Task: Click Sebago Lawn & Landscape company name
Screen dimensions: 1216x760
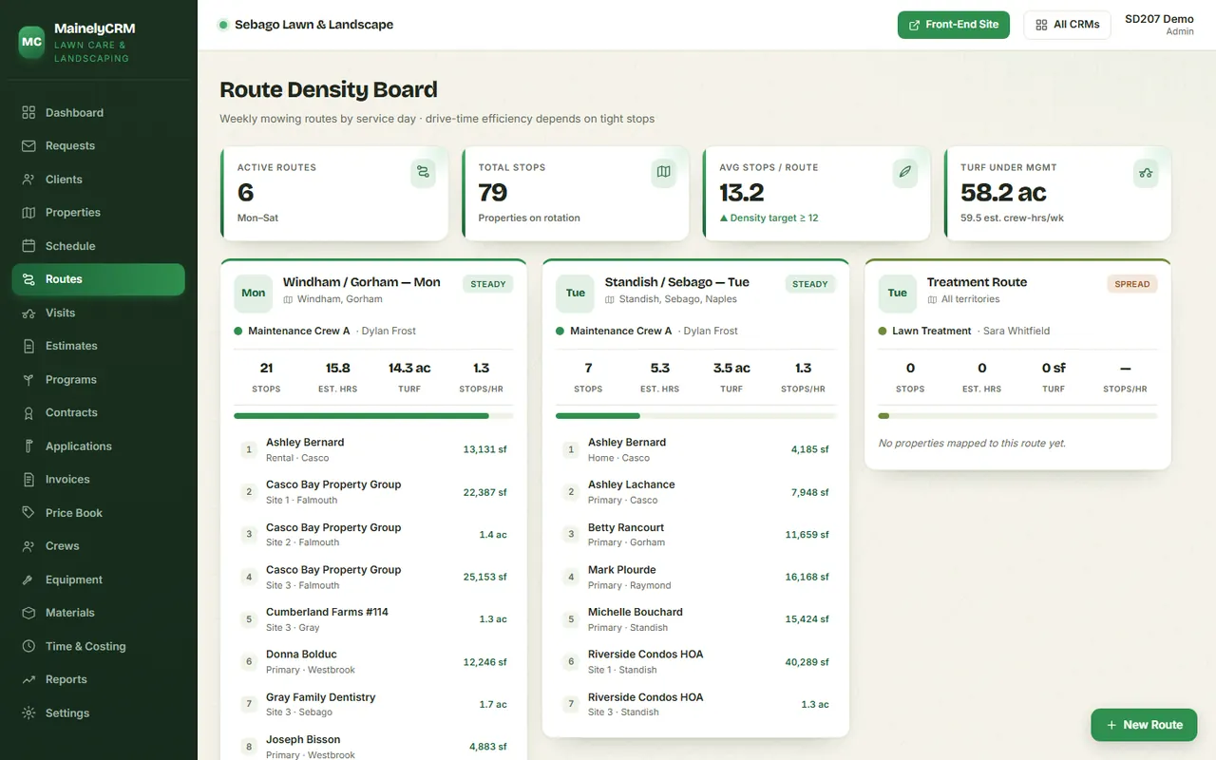Action: 313,25
